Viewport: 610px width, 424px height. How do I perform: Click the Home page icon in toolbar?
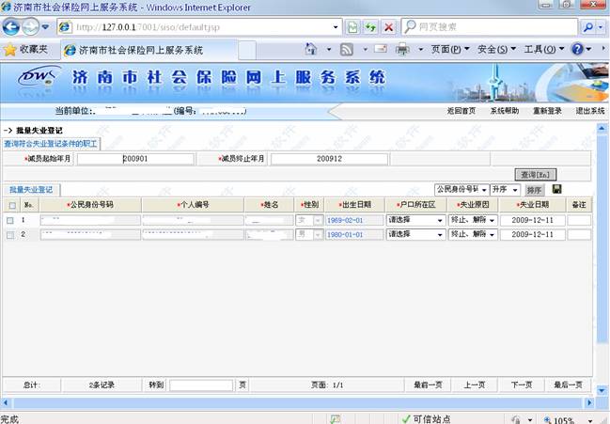coord(310,50)
